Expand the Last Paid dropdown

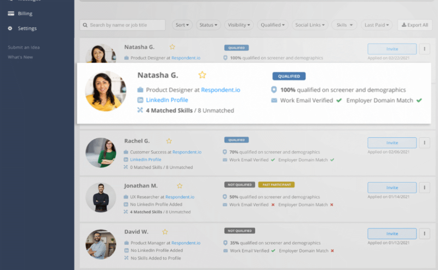coord(377,25)
